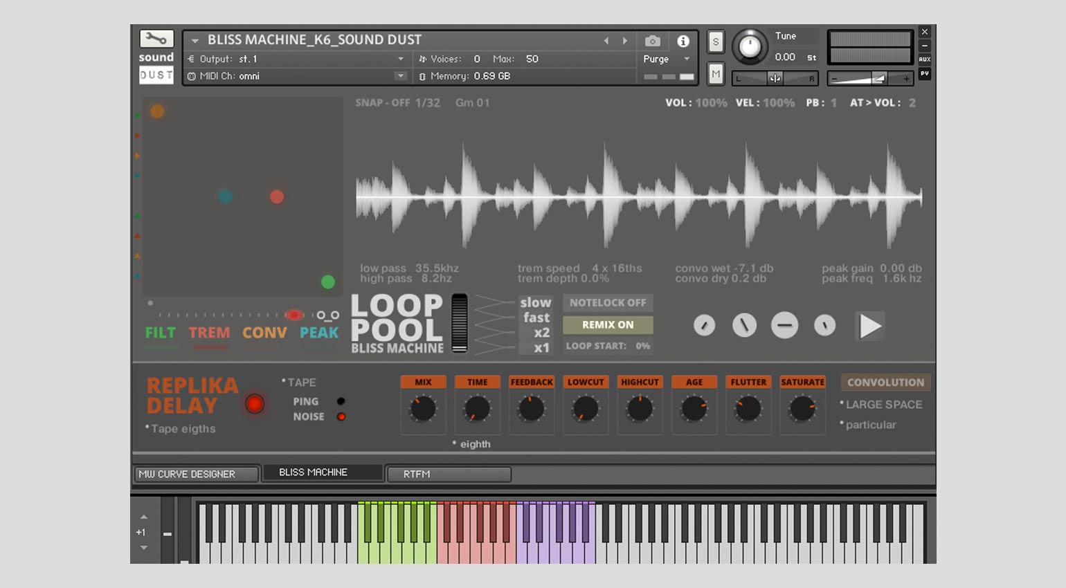
Task: Click the play triangle button
Action: 870,326
